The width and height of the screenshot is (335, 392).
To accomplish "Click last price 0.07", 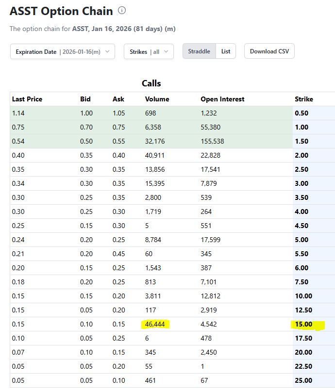I will 18,352.
